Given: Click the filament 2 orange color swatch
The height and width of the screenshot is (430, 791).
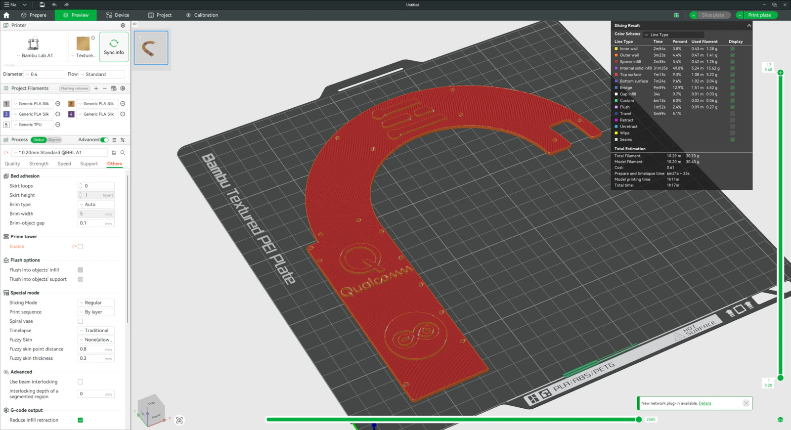Looking at the screenshot, I should coord(71,104).
